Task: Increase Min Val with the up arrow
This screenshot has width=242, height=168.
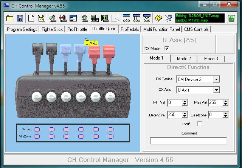Action: [185, 101]
